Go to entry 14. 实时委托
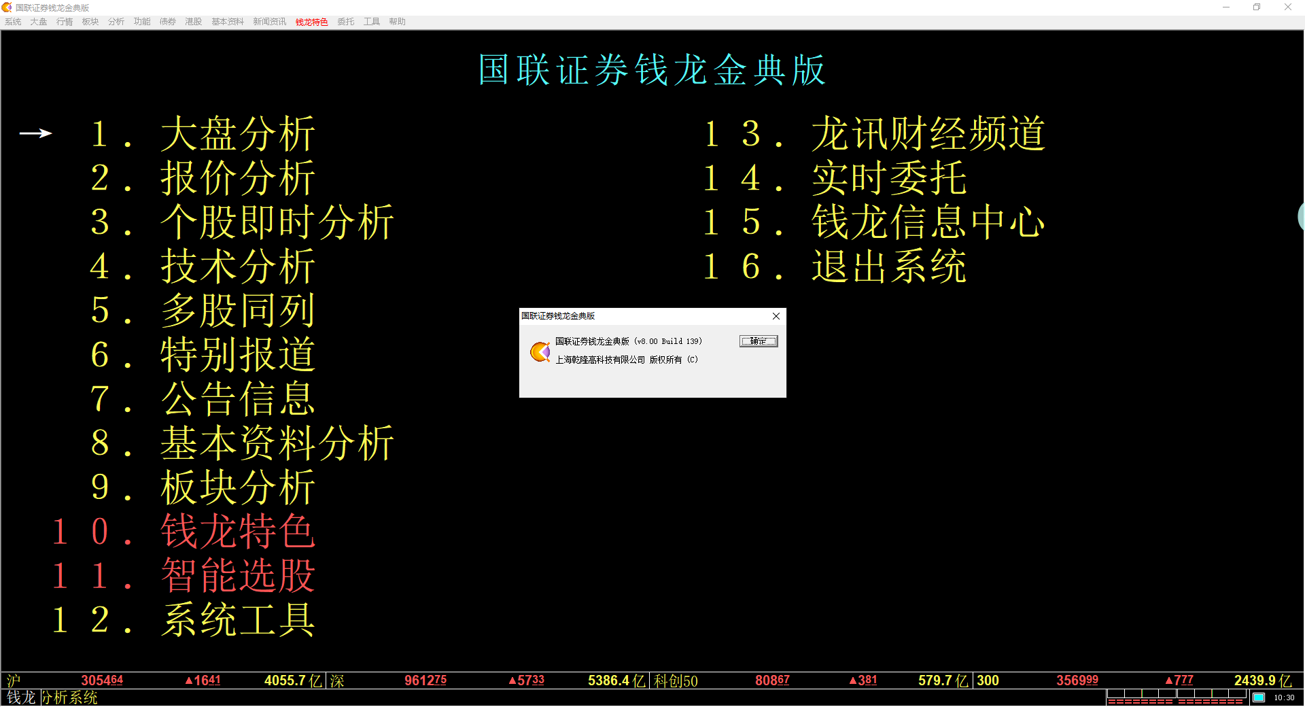1305x707 pixels. pyautogui.click(x=835, y=177)
